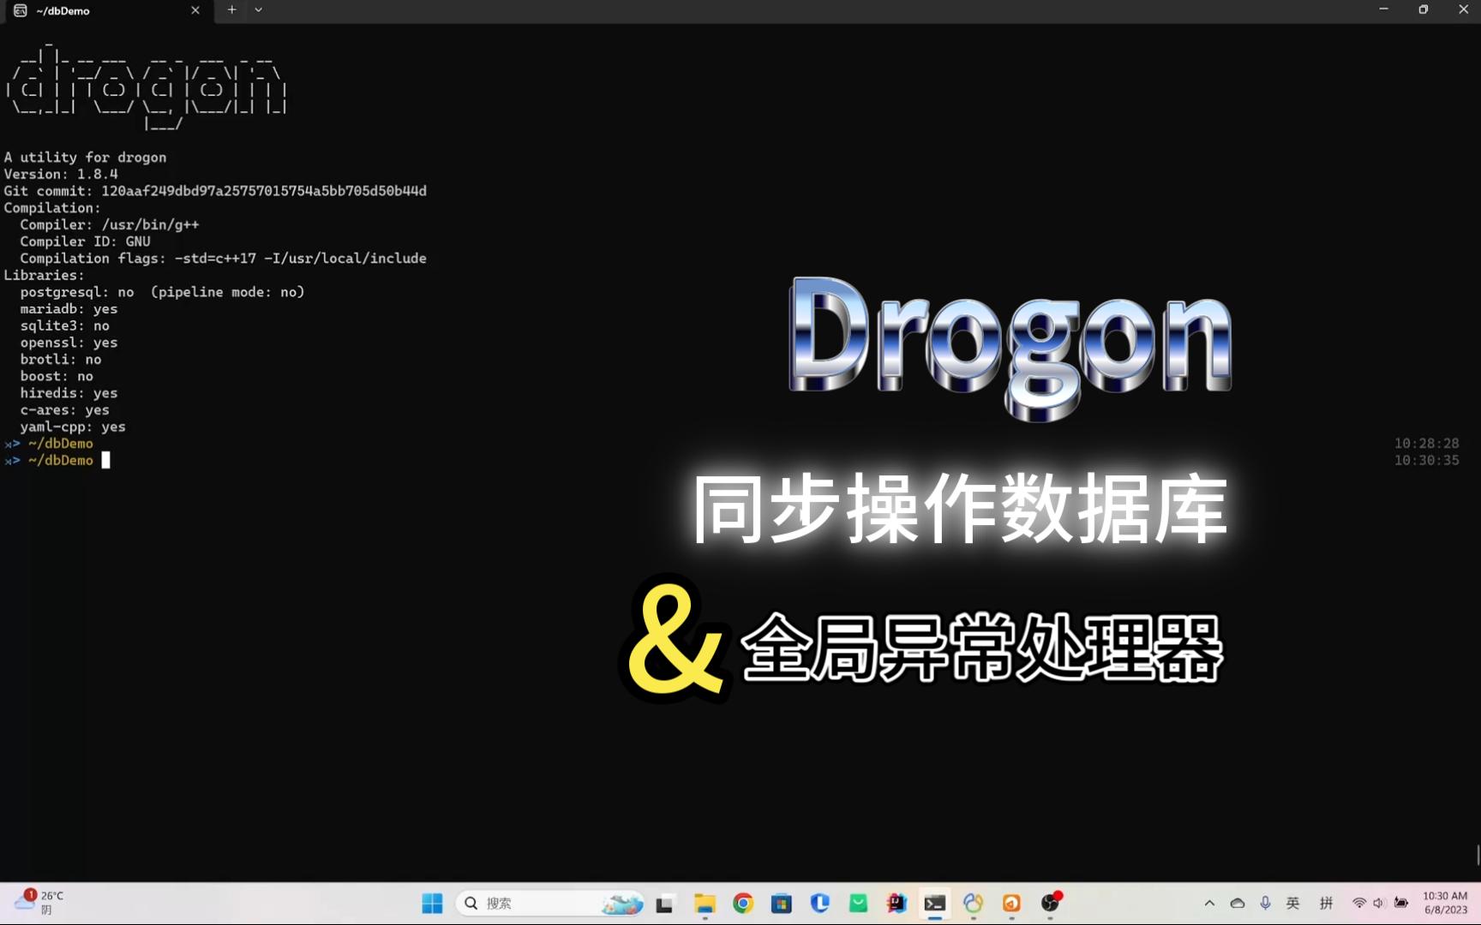Click the Git commit hash text

pos(264,191)
